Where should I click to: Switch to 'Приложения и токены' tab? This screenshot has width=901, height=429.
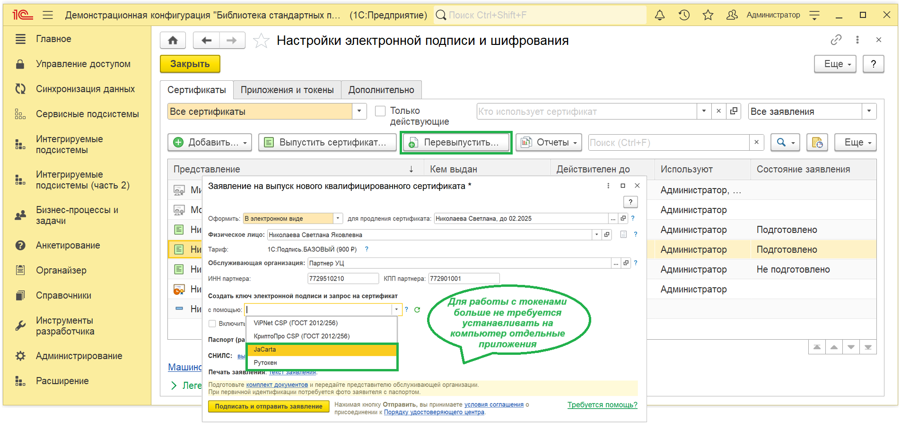pos(287,90)
